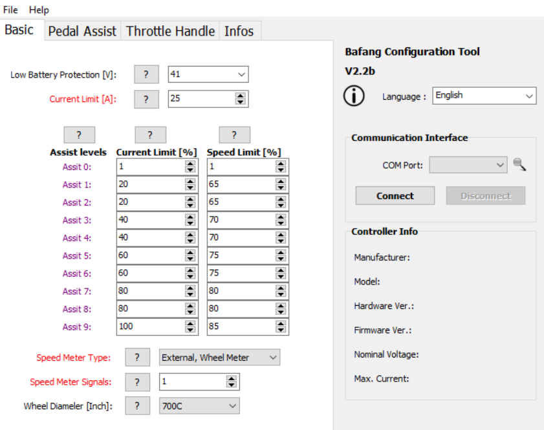Switch to the Throttle Handle tab
Screen dimensions: 544x430
170,31
